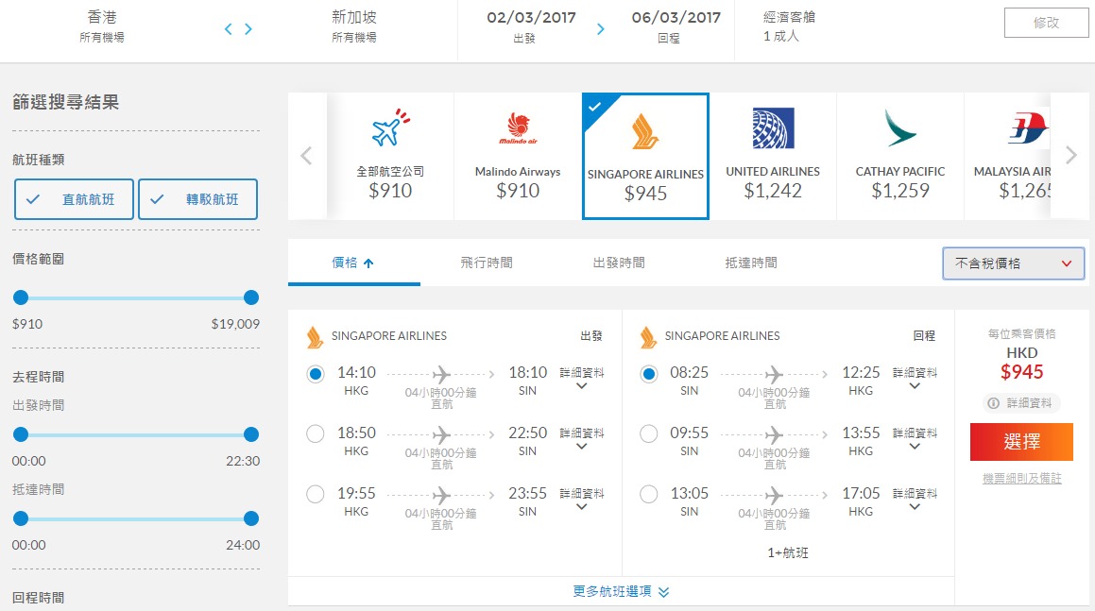Toggle the 轉駁航班 connecting flights filter
The image size is (1095, 611).
[x=197, y=199]
